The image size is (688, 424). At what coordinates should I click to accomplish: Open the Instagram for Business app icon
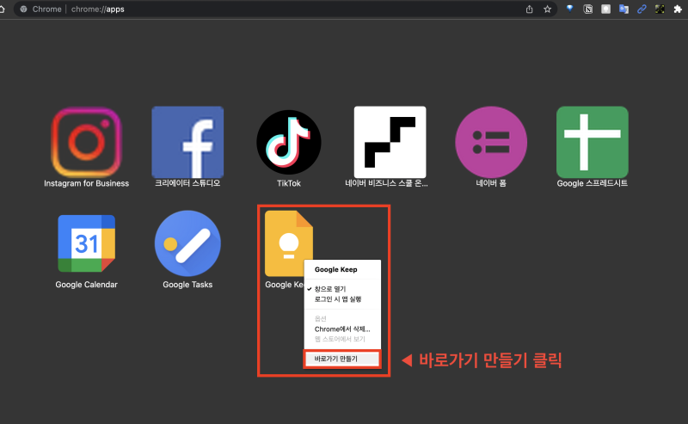87,142
